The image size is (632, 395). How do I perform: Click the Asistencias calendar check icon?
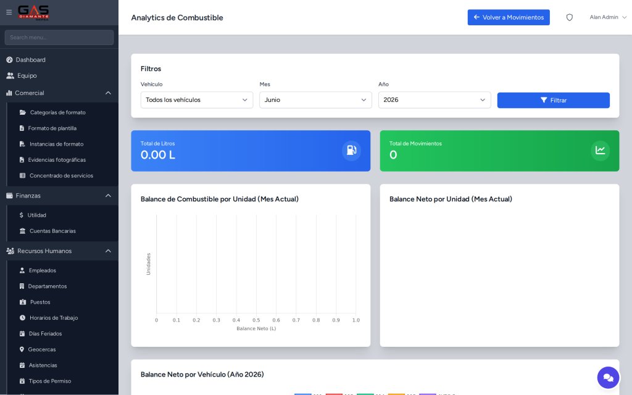pyautogui.click(x=22, y=365)
